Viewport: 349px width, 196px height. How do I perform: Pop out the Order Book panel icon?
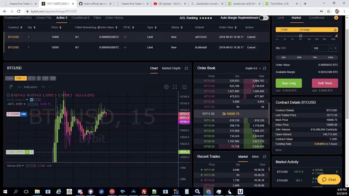click(x=264, y=68)
